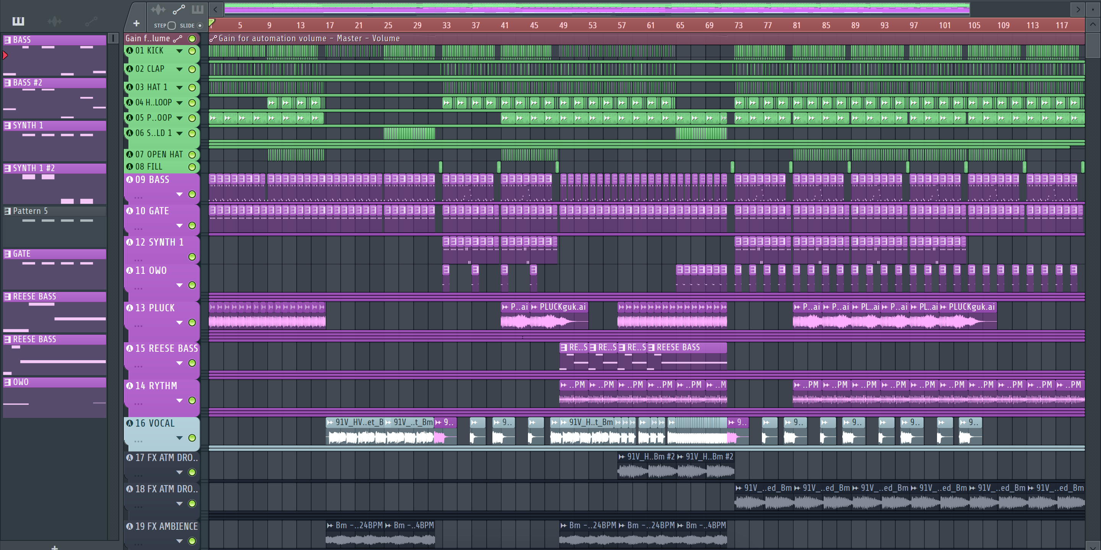Viewport: 1101px width, 550px height.
Task: Mute the 16 VOCAL track
Action: [192, 438]
